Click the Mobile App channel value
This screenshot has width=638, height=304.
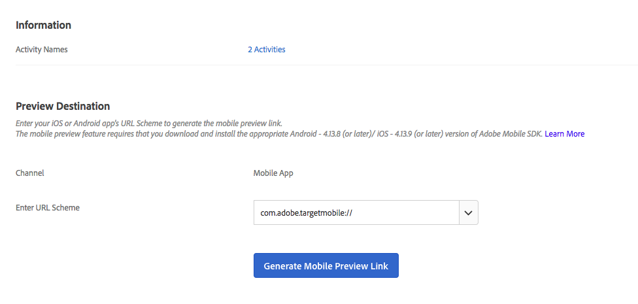(273, 173)
